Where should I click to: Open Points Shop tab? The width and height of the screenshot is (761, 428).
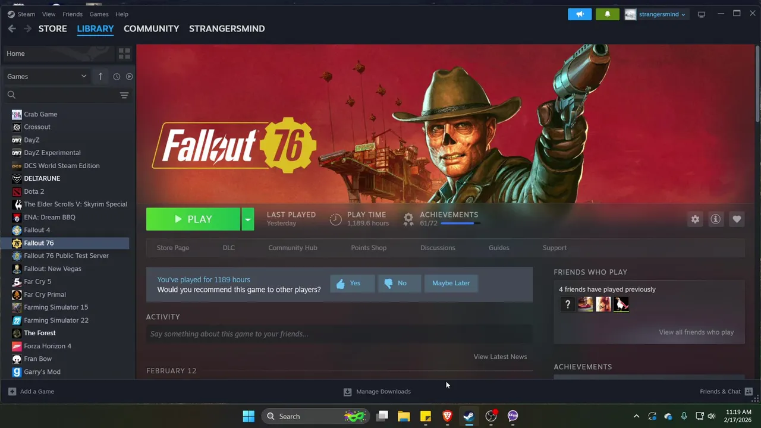pyautogui.click(x=369, y=248)
